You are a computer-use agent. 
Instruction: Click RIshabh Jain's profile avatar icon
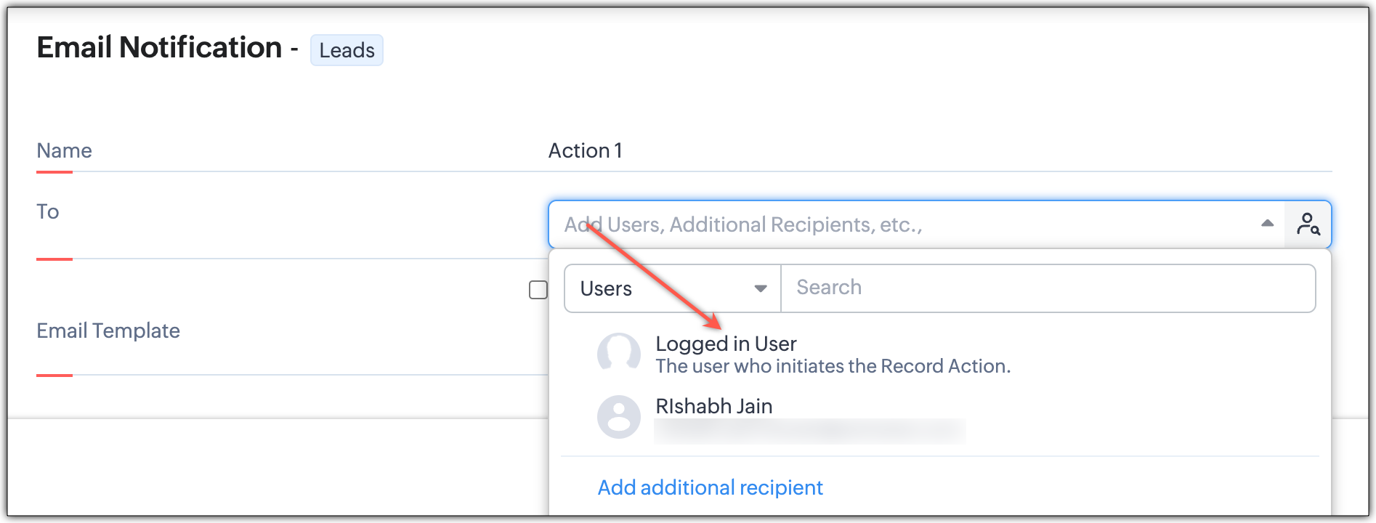(618, 416)
